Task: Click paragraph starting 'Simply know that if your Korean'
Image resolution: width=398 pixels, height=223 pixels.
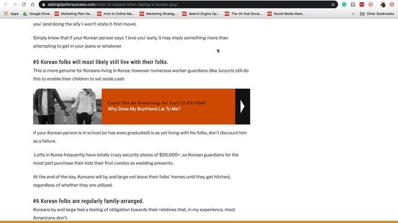Action: 131,42
